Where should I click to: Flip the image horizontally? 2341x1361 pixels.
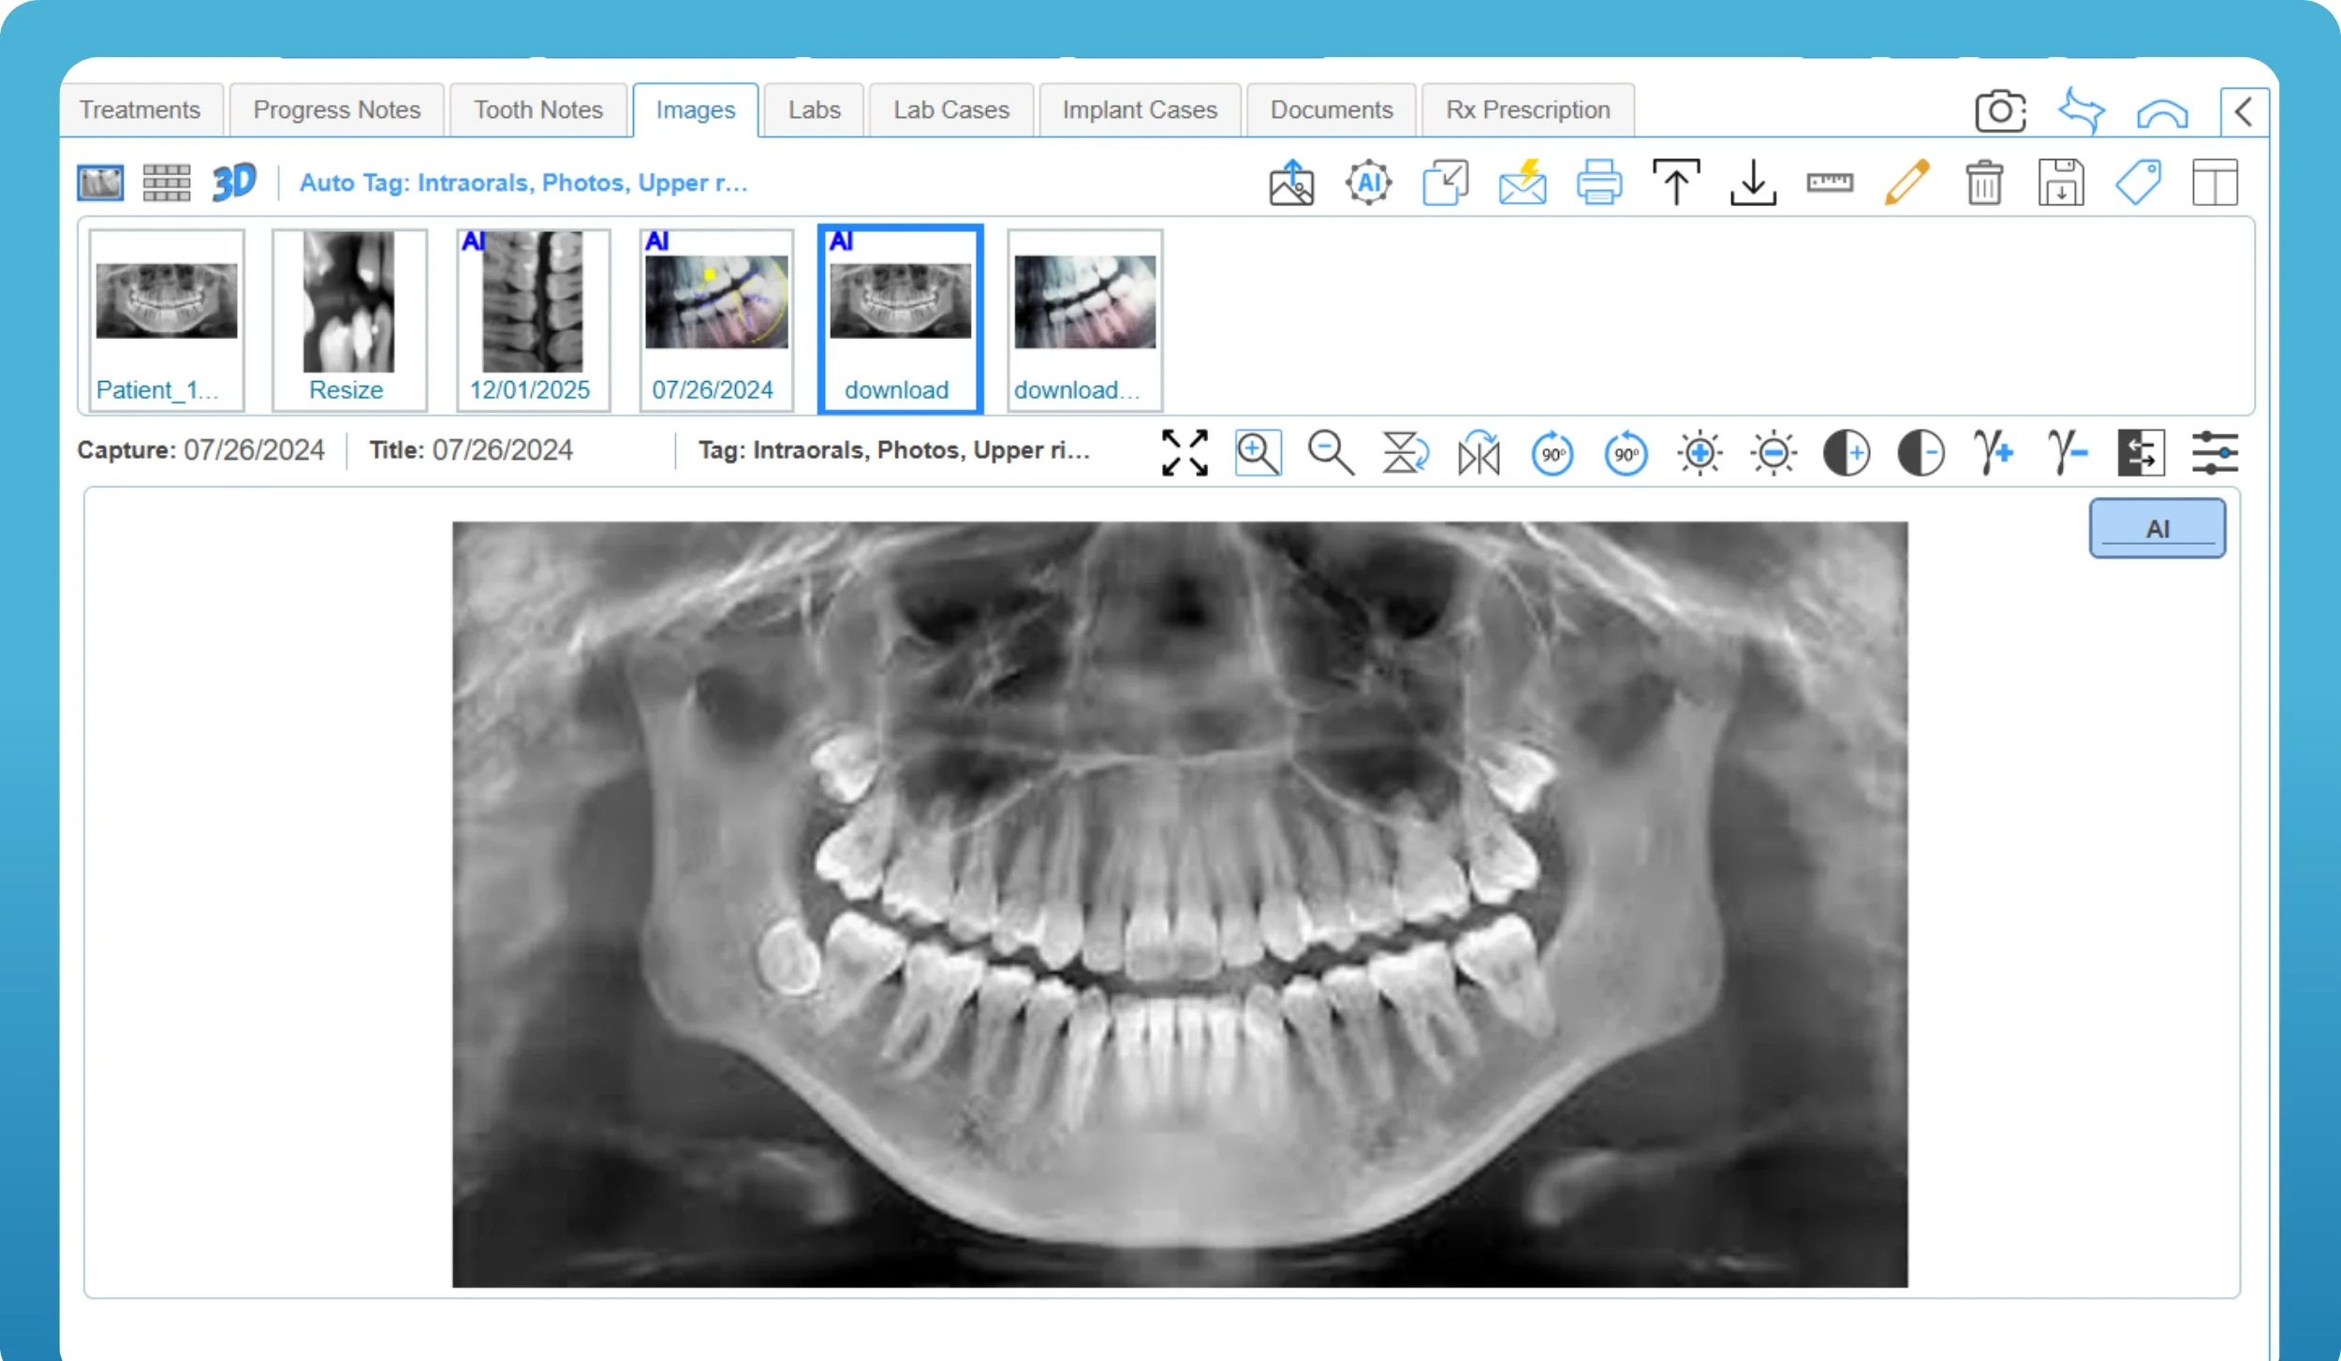click(x=1479, y=454)
